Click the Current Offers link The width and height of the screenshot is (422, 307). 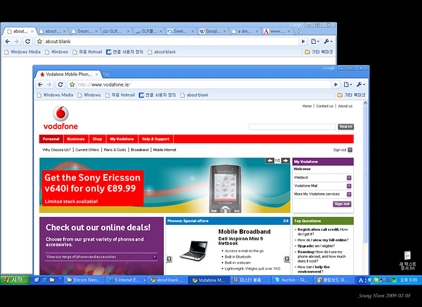pos(87,150)
